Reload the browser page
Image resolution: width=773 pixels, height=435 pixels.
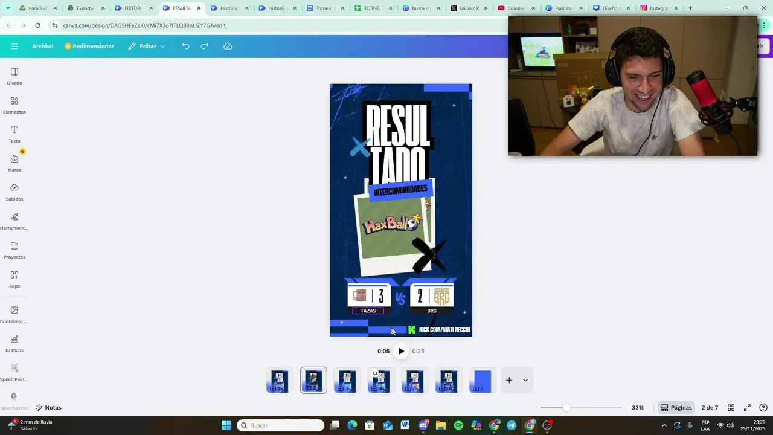point(38,25)
